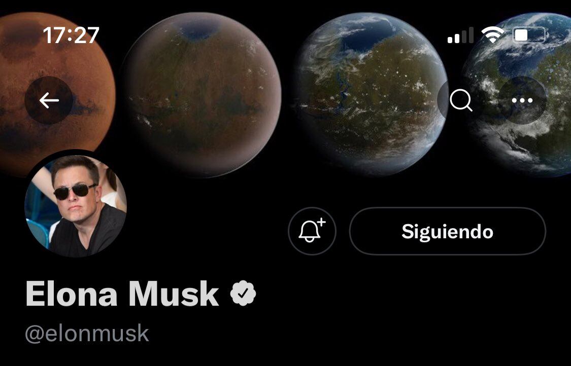Viewport: 571px width, 366px height.
Task: Tap the battery level indicator
Action: (x=530, y=35)
